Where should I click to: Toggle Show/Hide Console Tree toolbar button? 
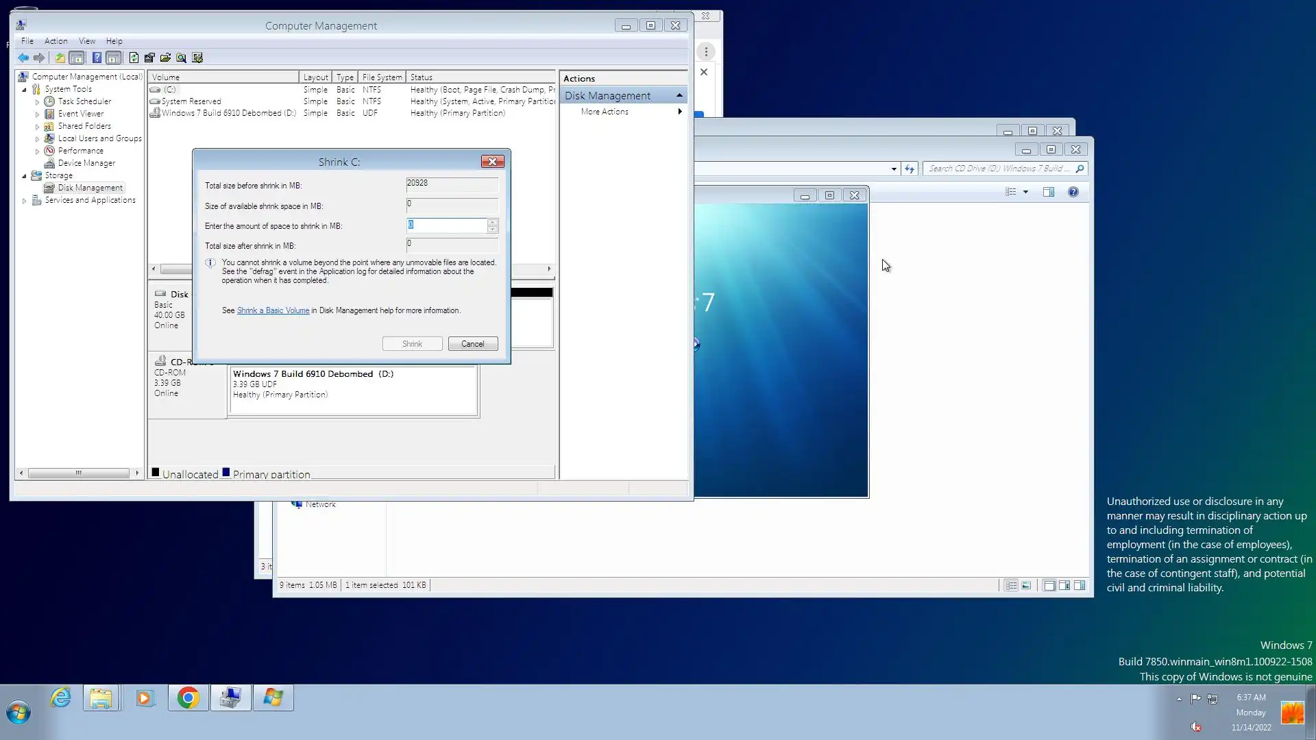click(77, 58)
